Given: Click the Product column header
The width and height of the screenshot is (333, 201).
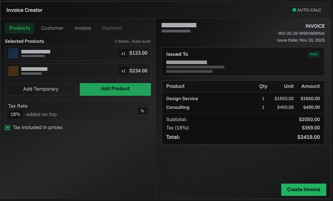Looking at the screenshot, I should pos(175,86).
